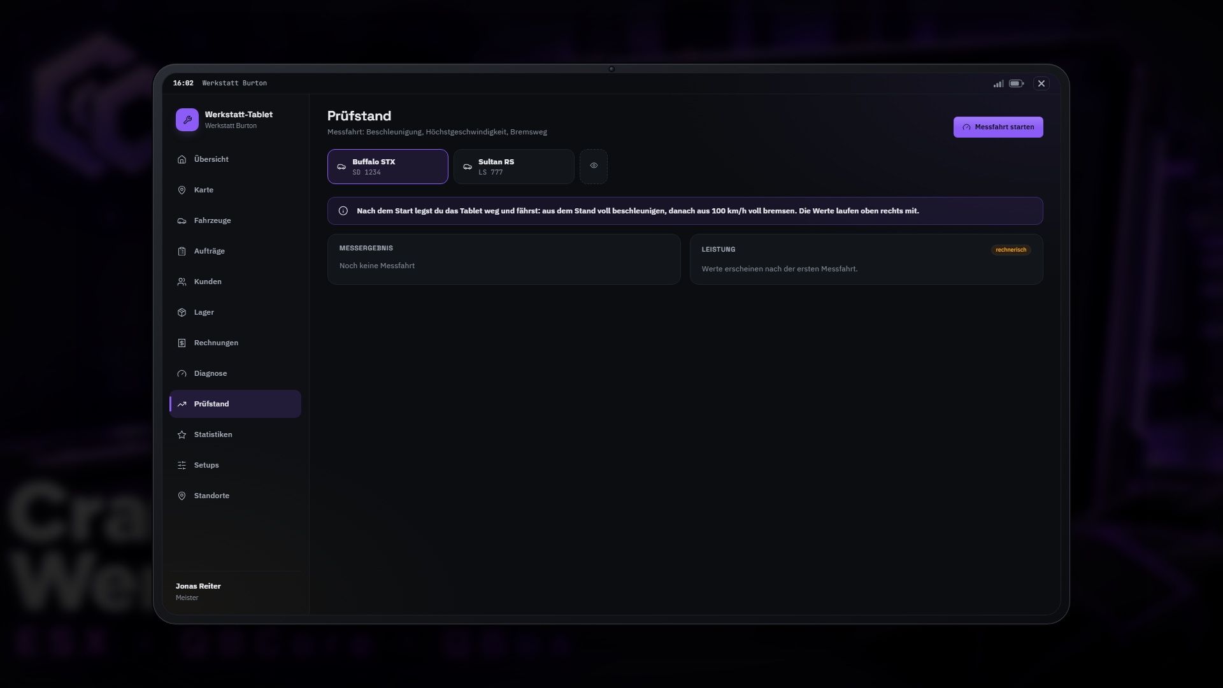Open the Übersicht menu entry
Viewport: 1223px width, 688px height.
click(235, 159)
